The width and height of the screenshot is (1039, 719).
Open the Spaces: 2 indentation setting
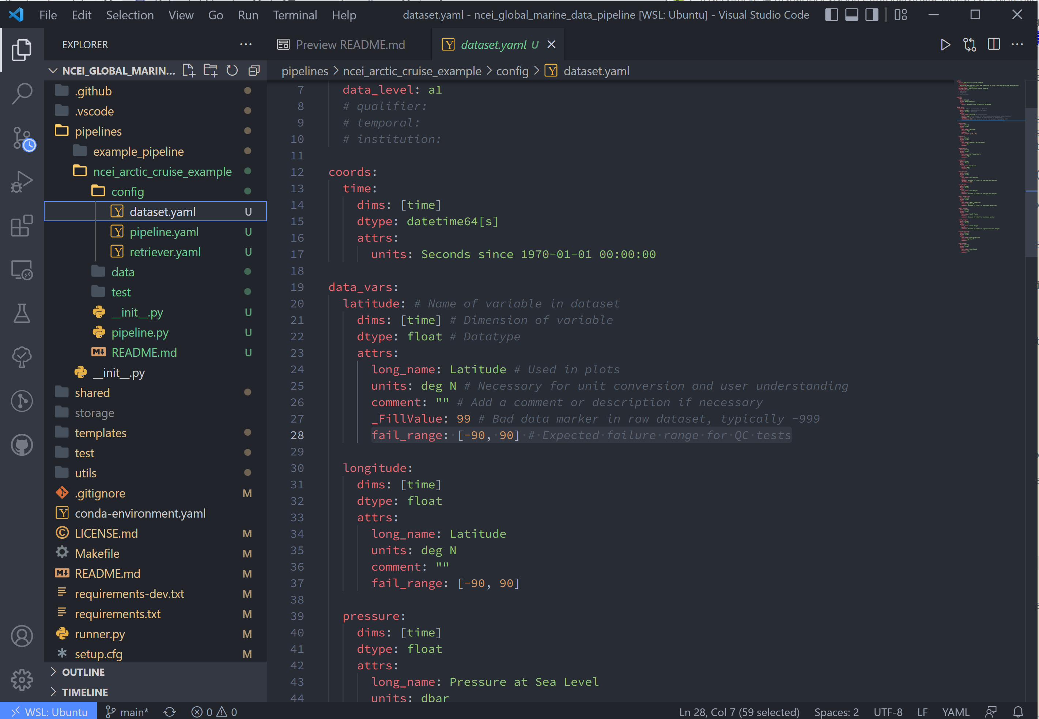pyautogui.click(x=836, y=712)
